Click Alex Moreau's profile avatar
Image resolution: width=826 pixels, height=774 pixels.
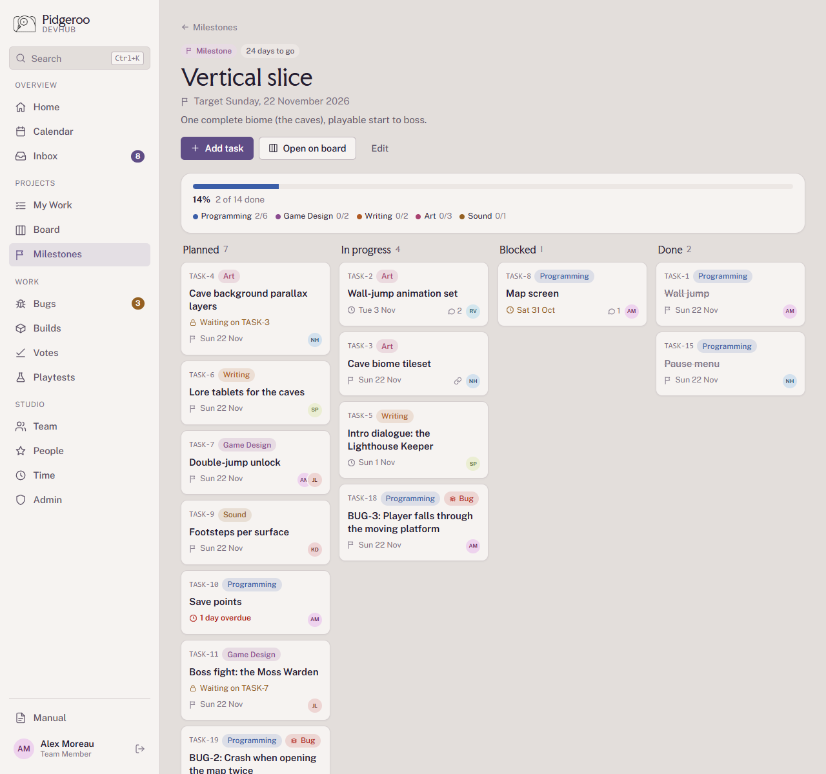24,749
